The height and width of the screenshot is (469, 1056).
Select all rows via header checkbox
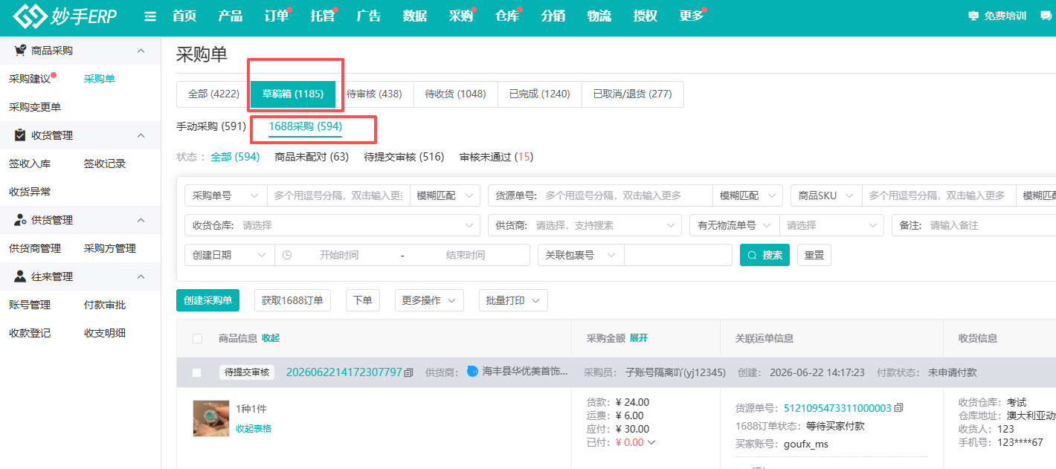(197, 338)
